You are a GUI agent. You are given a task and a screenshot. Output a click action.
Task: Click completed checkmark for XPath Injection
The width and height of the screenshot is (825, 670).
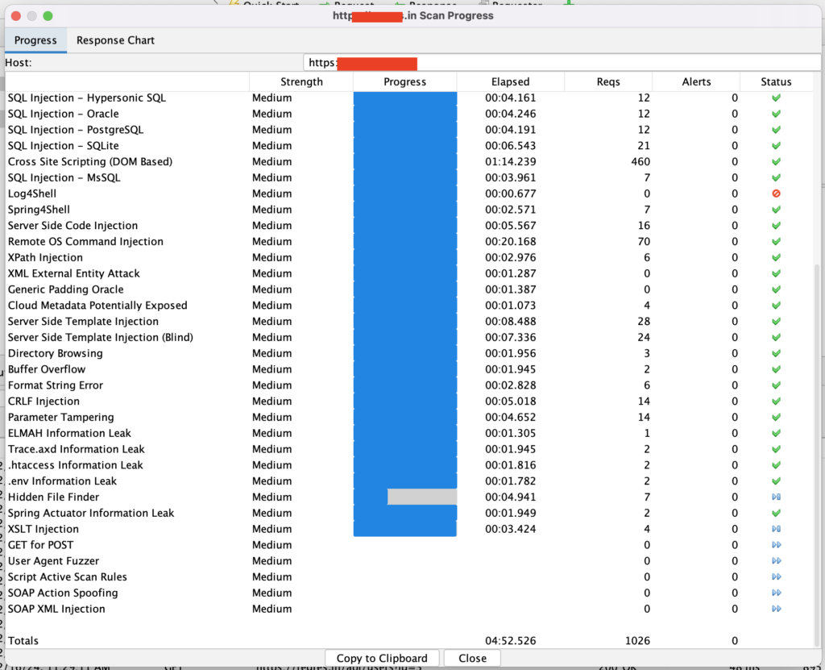coord(776,257)
